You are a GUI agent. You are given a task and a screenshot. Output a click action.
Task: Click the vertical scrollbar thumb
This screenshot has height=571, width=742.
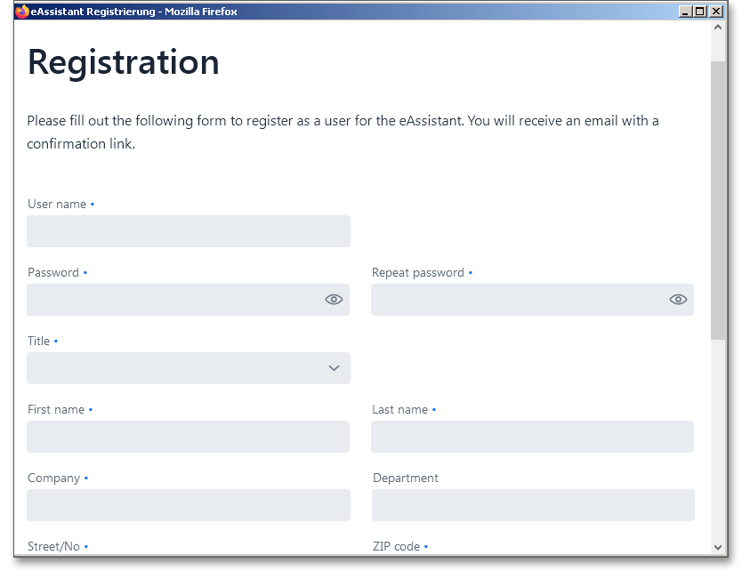click(718, 200)
